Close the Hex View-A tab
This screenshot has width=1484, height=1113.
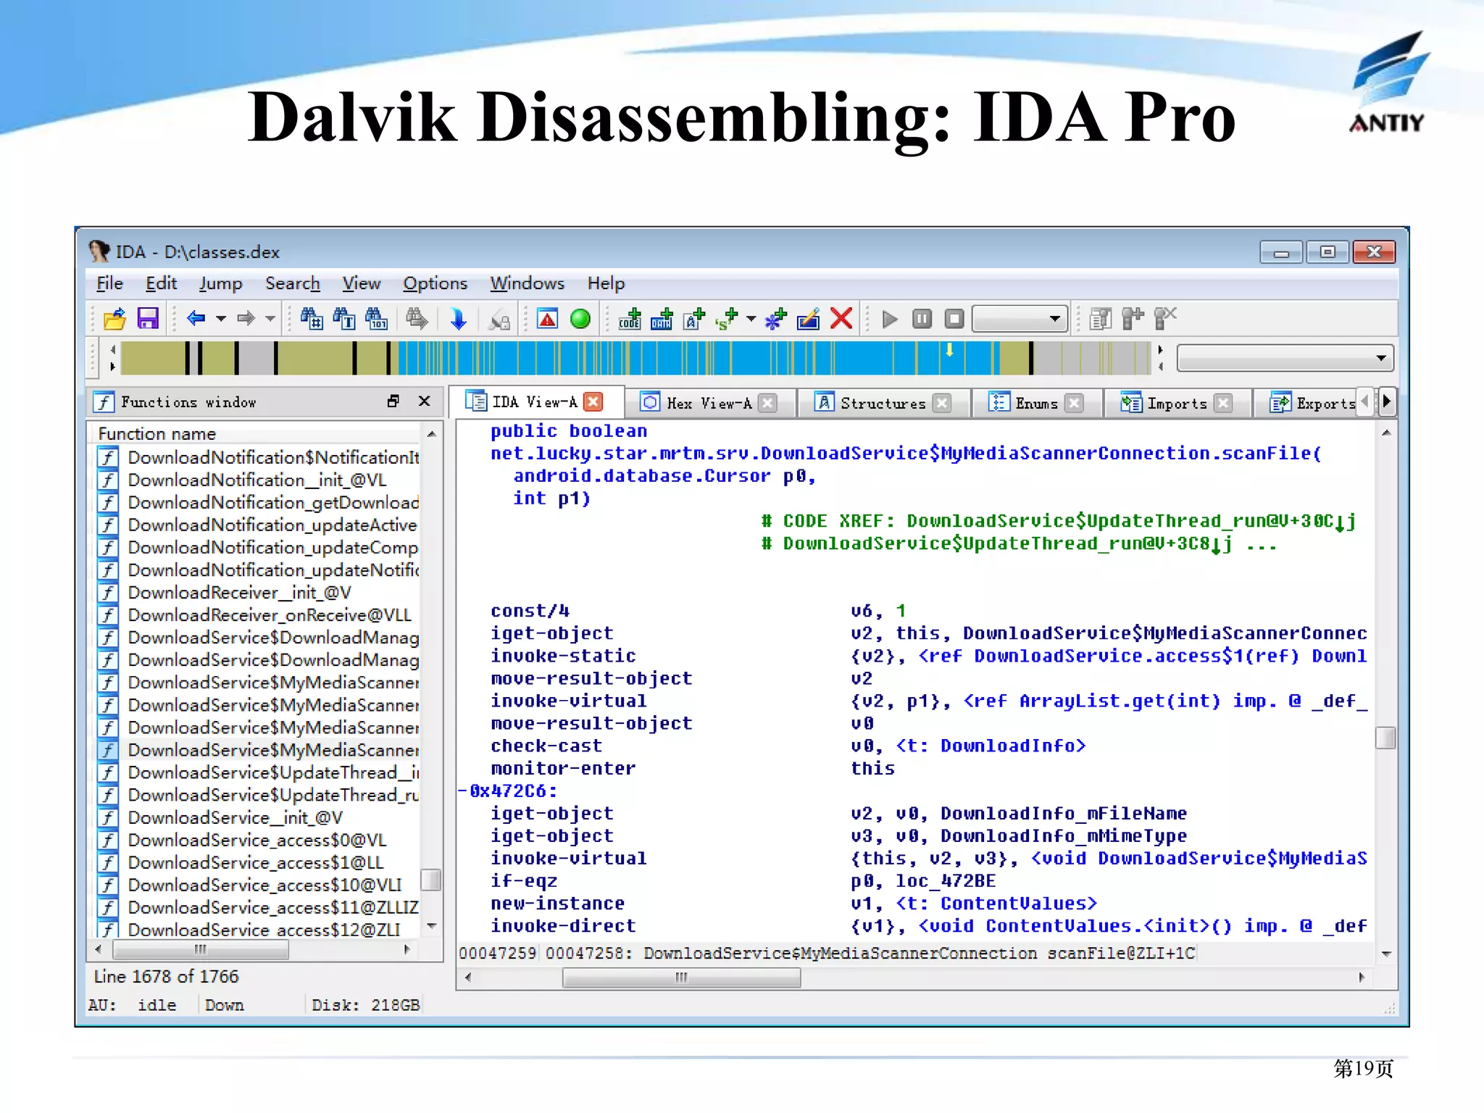tap(767, 403)
